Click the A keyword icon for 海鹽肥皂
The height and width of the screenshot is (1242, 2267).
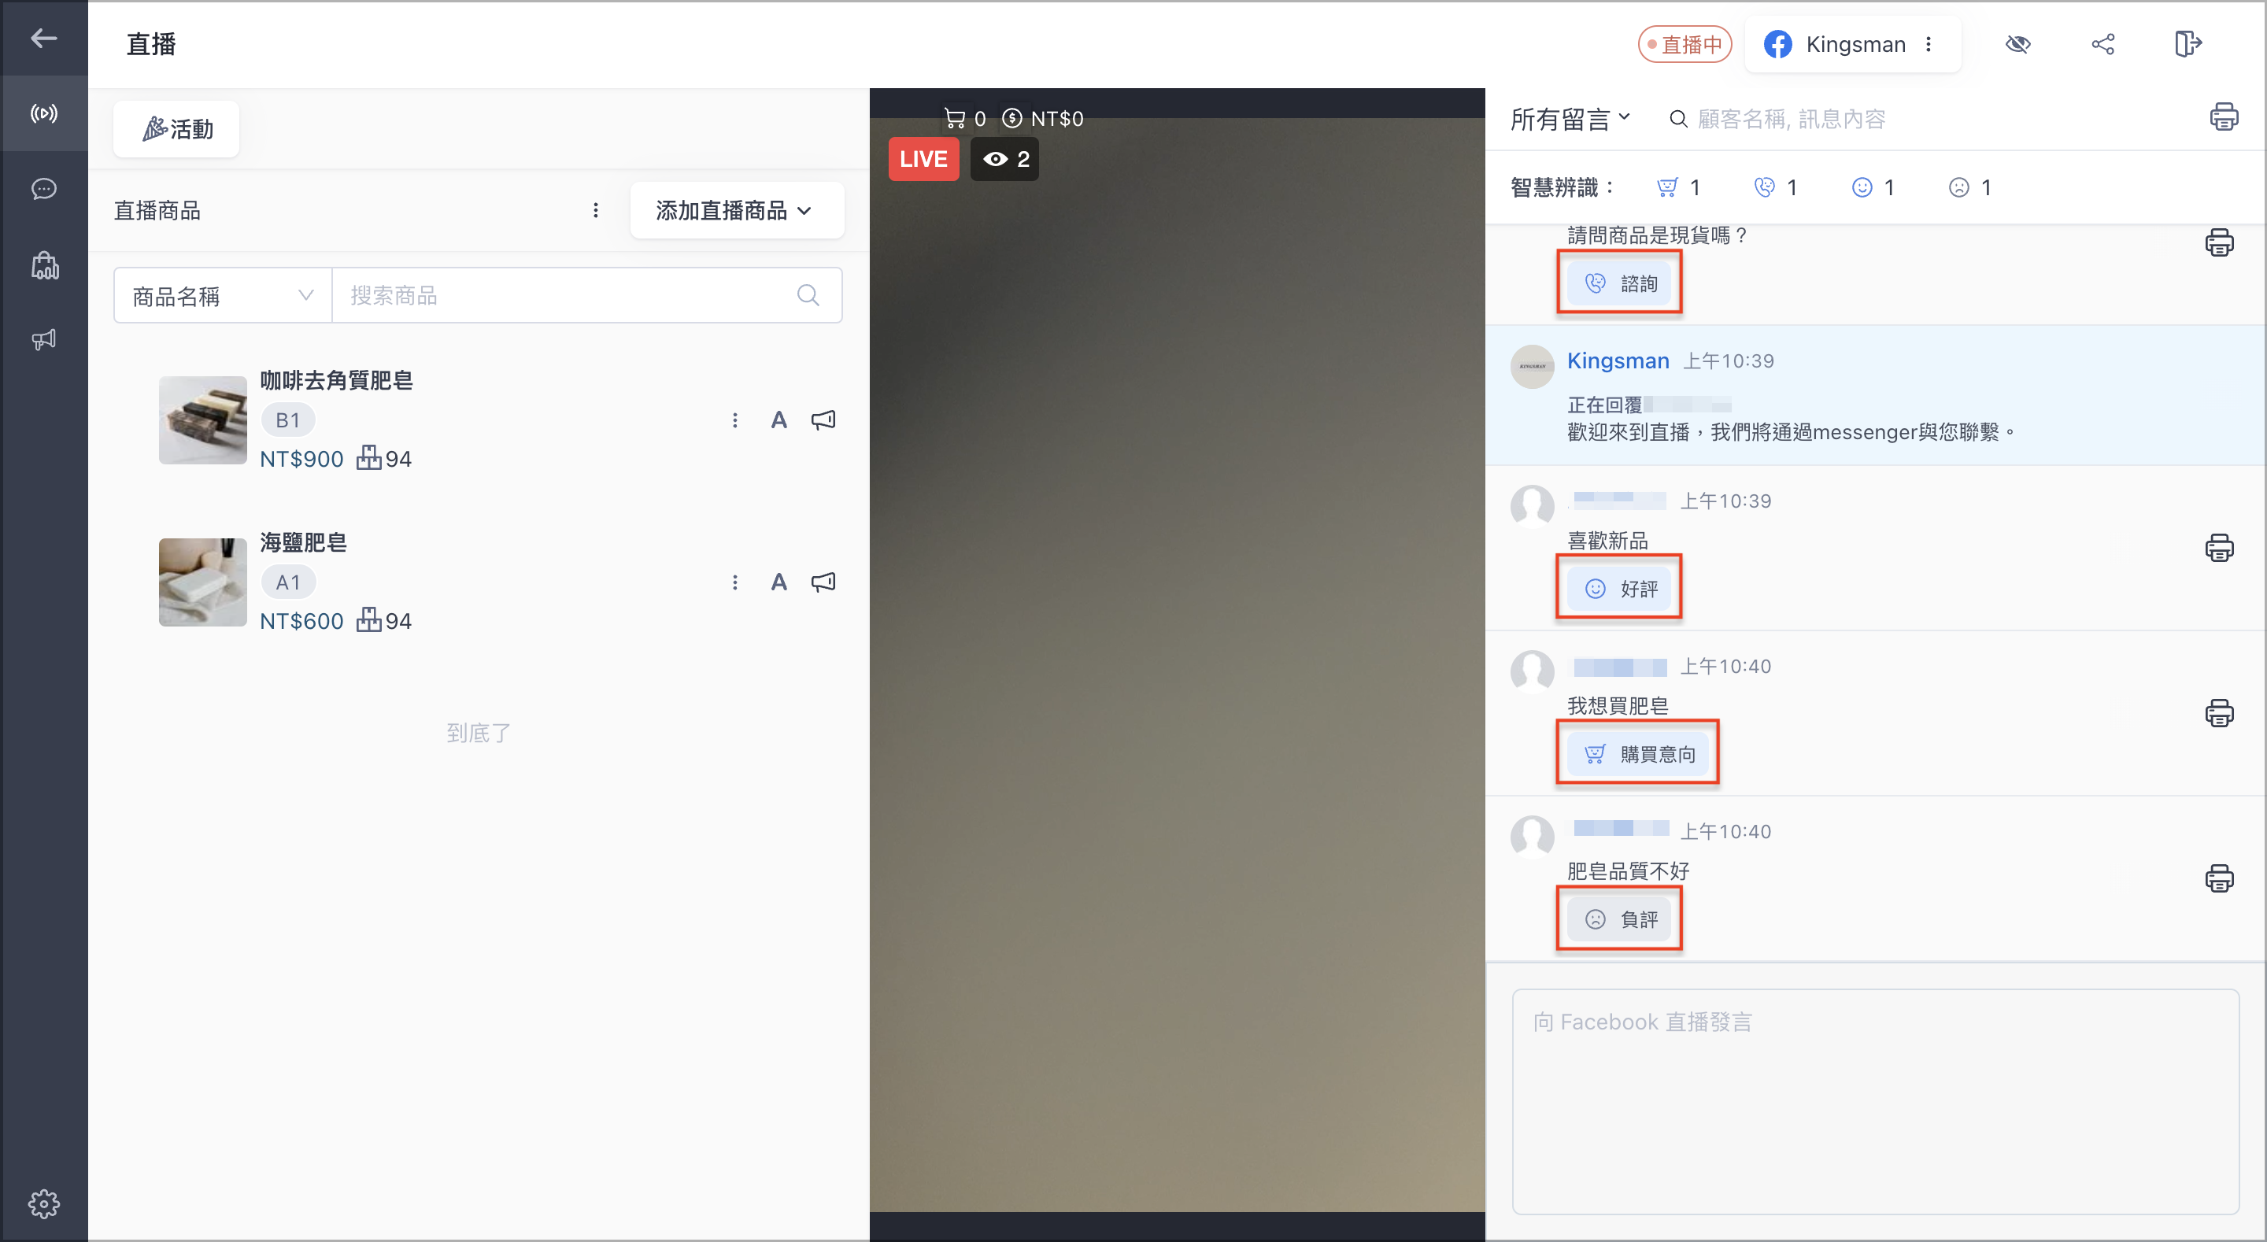coord(778,582)
